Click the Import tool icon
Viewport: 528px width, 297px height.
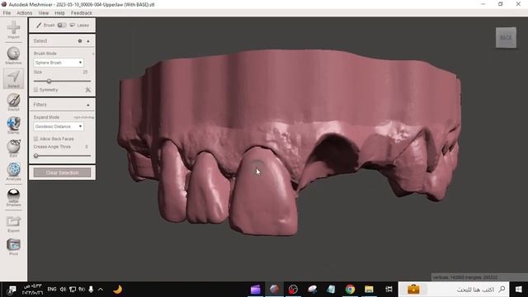pyautogui.click(x=13, y=30)
